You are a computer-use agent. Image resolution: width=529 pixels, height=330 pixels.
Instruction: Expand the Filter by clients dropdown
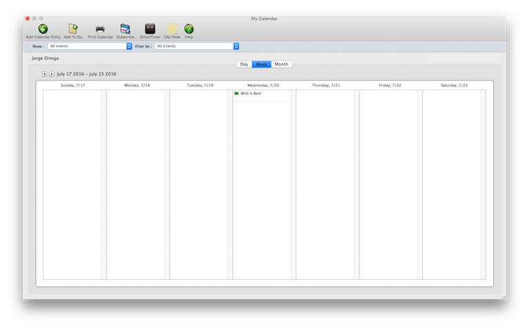(197, 46)
